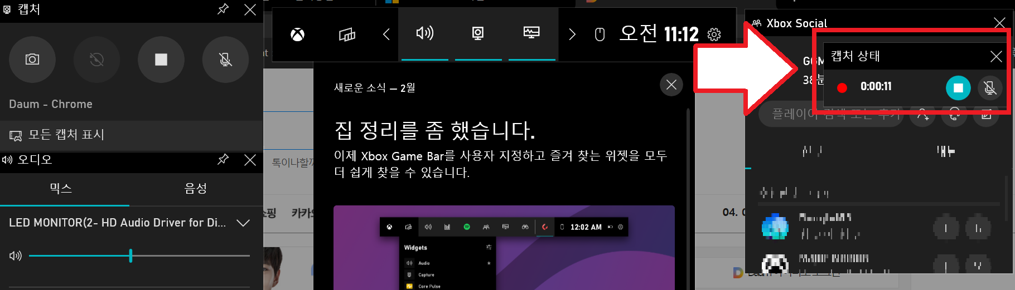Image resolution: width=1015 pixels, height=290 pixels.
Task: Toggle the Performance widget from Game Bar
Action: [x=531, y=34]
